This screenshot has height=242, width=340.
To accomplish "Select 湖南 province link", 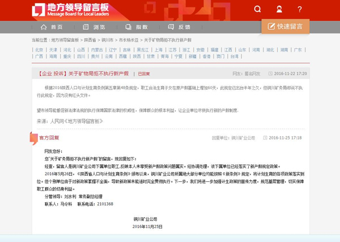I will tap(284, 50).
